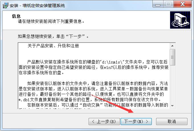
Task: Close the installer window with the X
Action: tap(183, 4)
